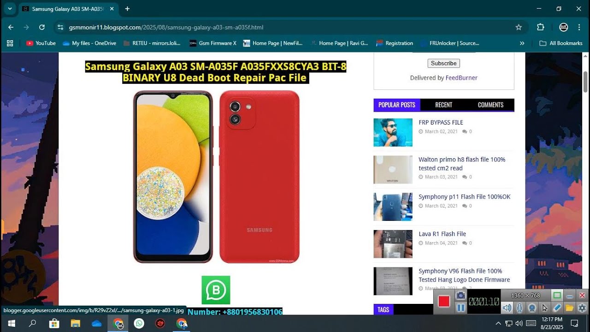Open Windows taskbar search
The width and height of the screenshot is (590, 332).
coord(32,323)
